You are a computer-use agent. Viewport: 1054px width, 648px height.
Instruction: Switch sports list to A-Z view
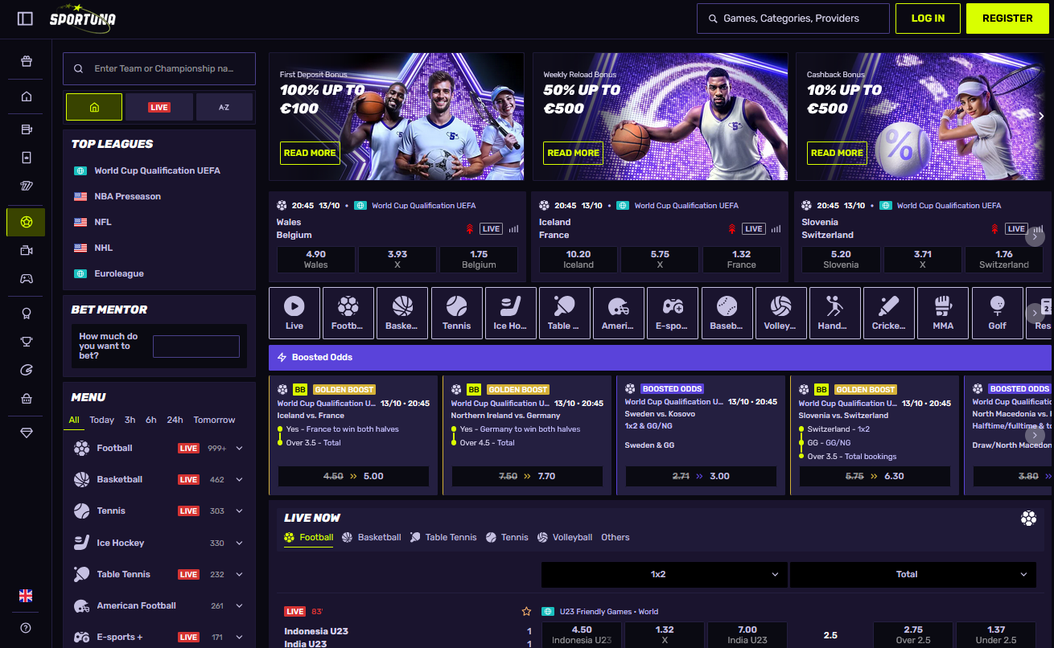coord(224,107)
